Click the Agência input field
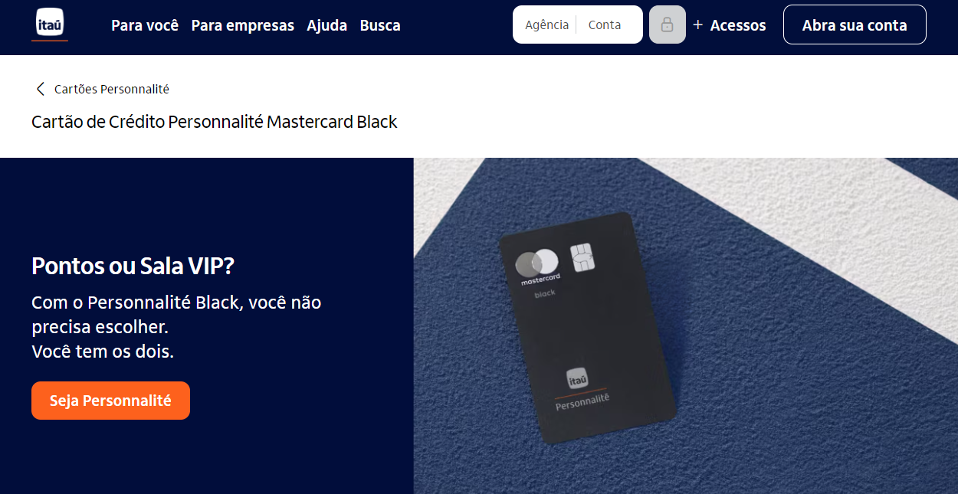The image size is (958, 494). point(546,25)
